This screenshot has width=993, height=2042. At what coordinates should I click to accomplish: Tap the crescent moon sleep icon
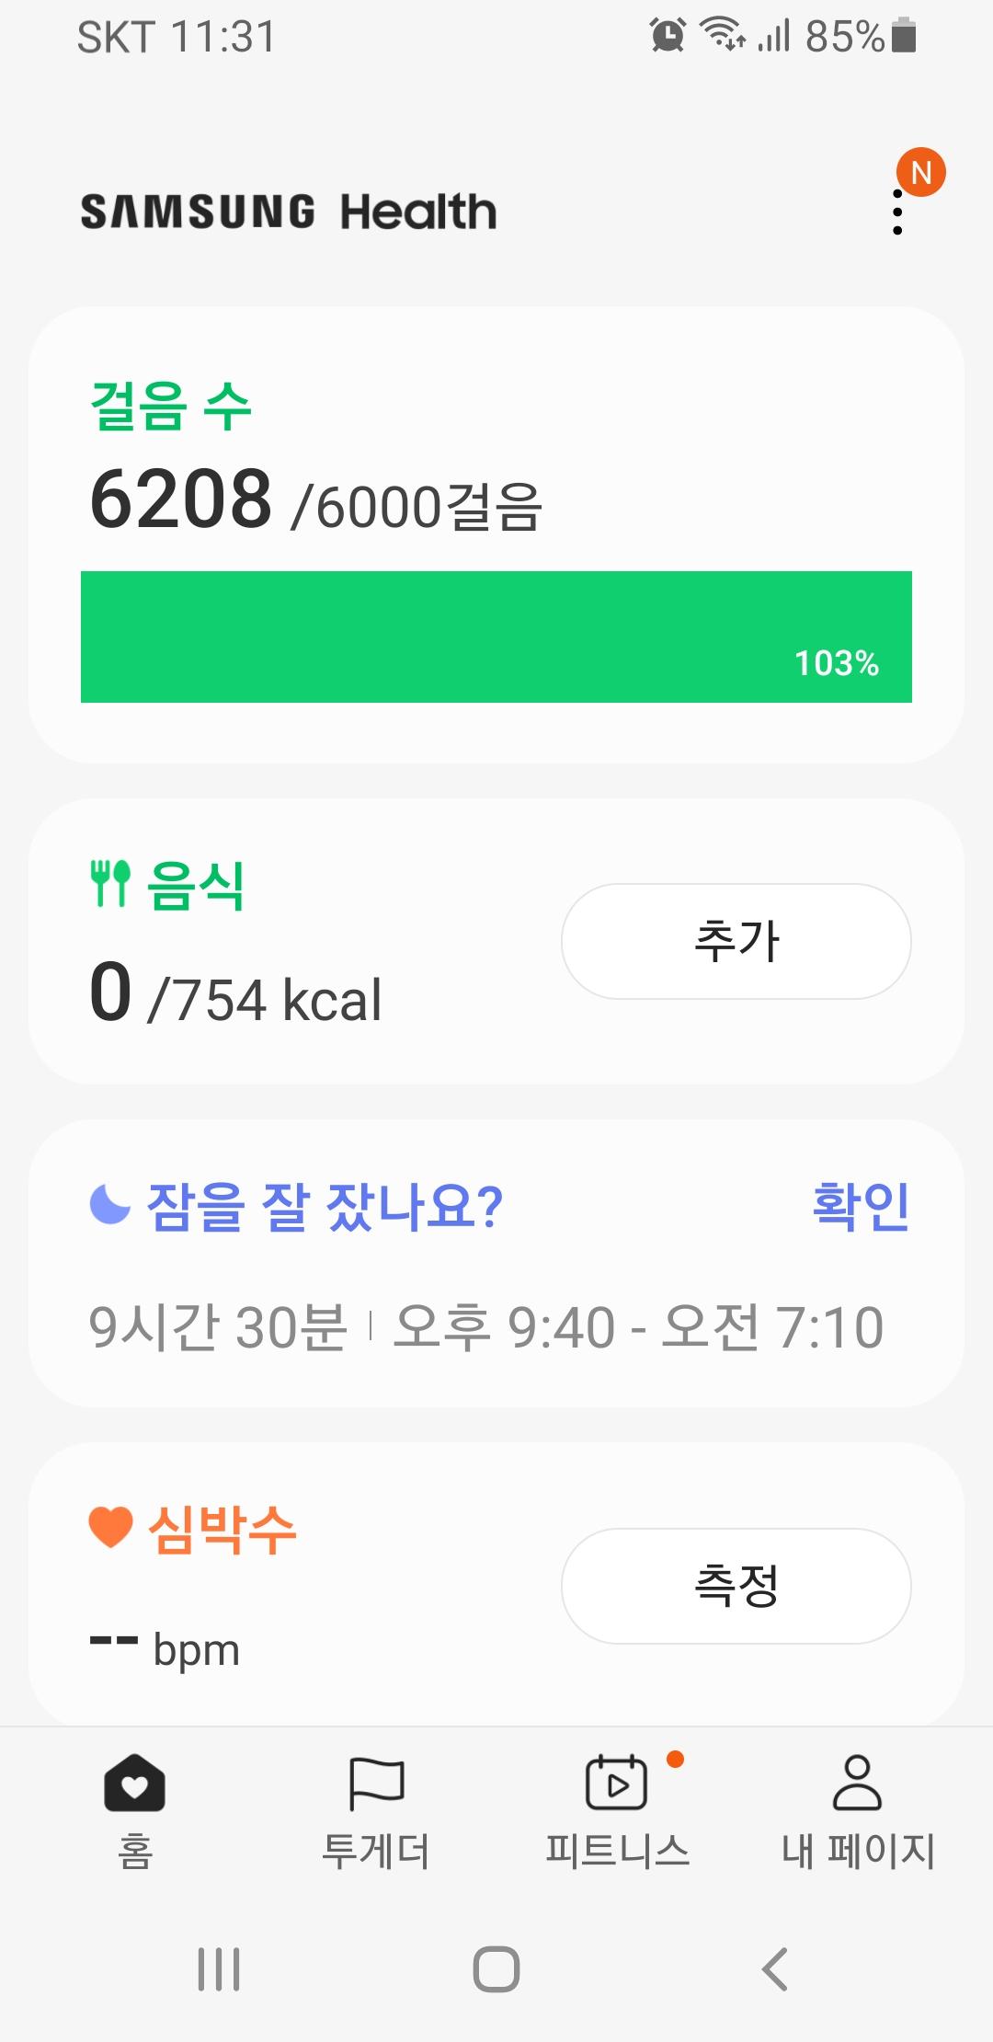coord(110,1205)
